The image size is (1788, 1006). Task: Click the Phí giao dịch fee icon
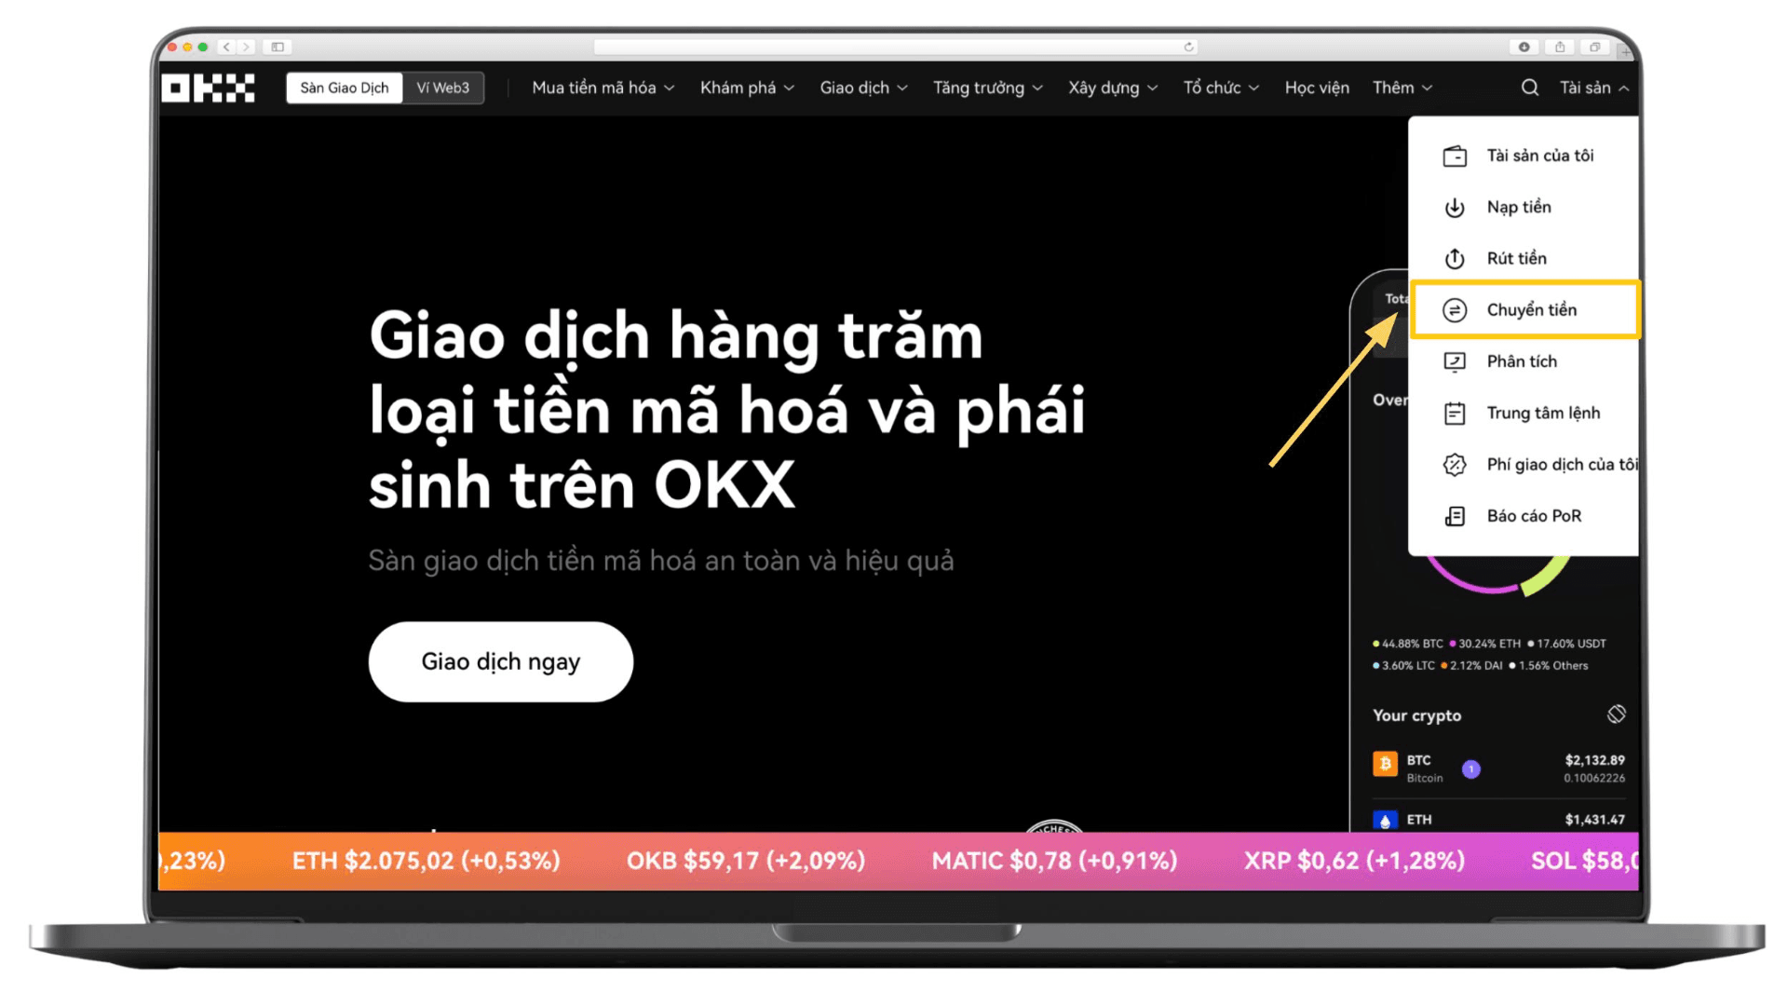point(1454,464)
